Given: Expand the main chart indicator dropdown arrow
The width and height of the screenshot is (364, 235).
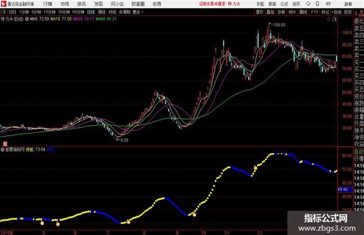Looking at the screenshot, I should click(27, 19).
